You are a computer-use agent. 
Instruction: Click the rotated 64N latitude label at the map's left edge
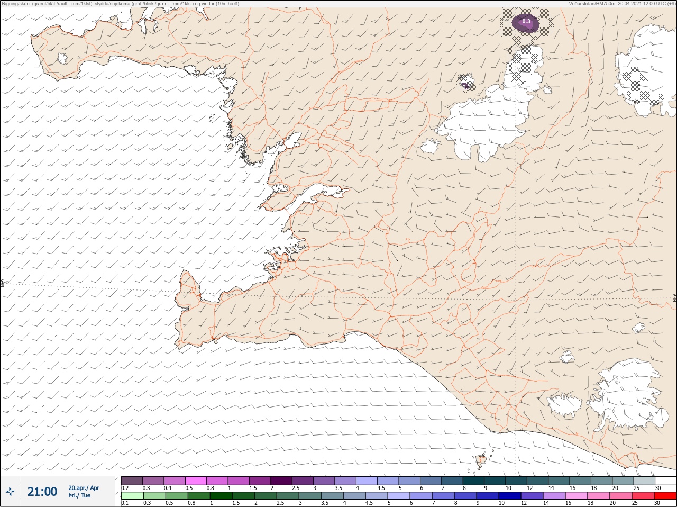click(3, 284)
